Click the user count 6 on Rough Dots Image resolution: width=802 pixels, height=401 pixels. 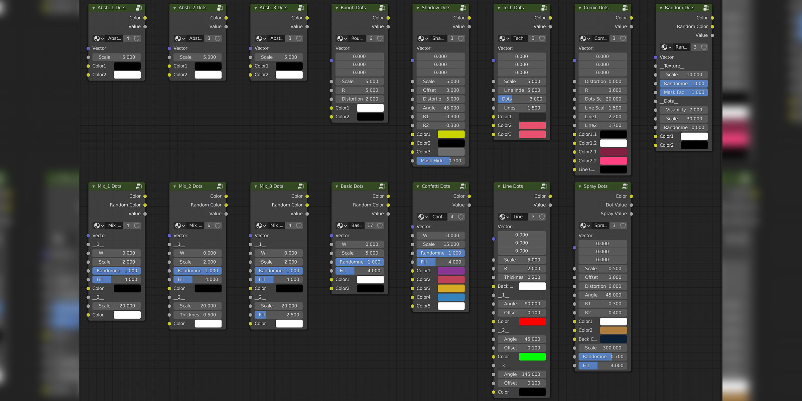pyautogui.click(x=371, y=38)
